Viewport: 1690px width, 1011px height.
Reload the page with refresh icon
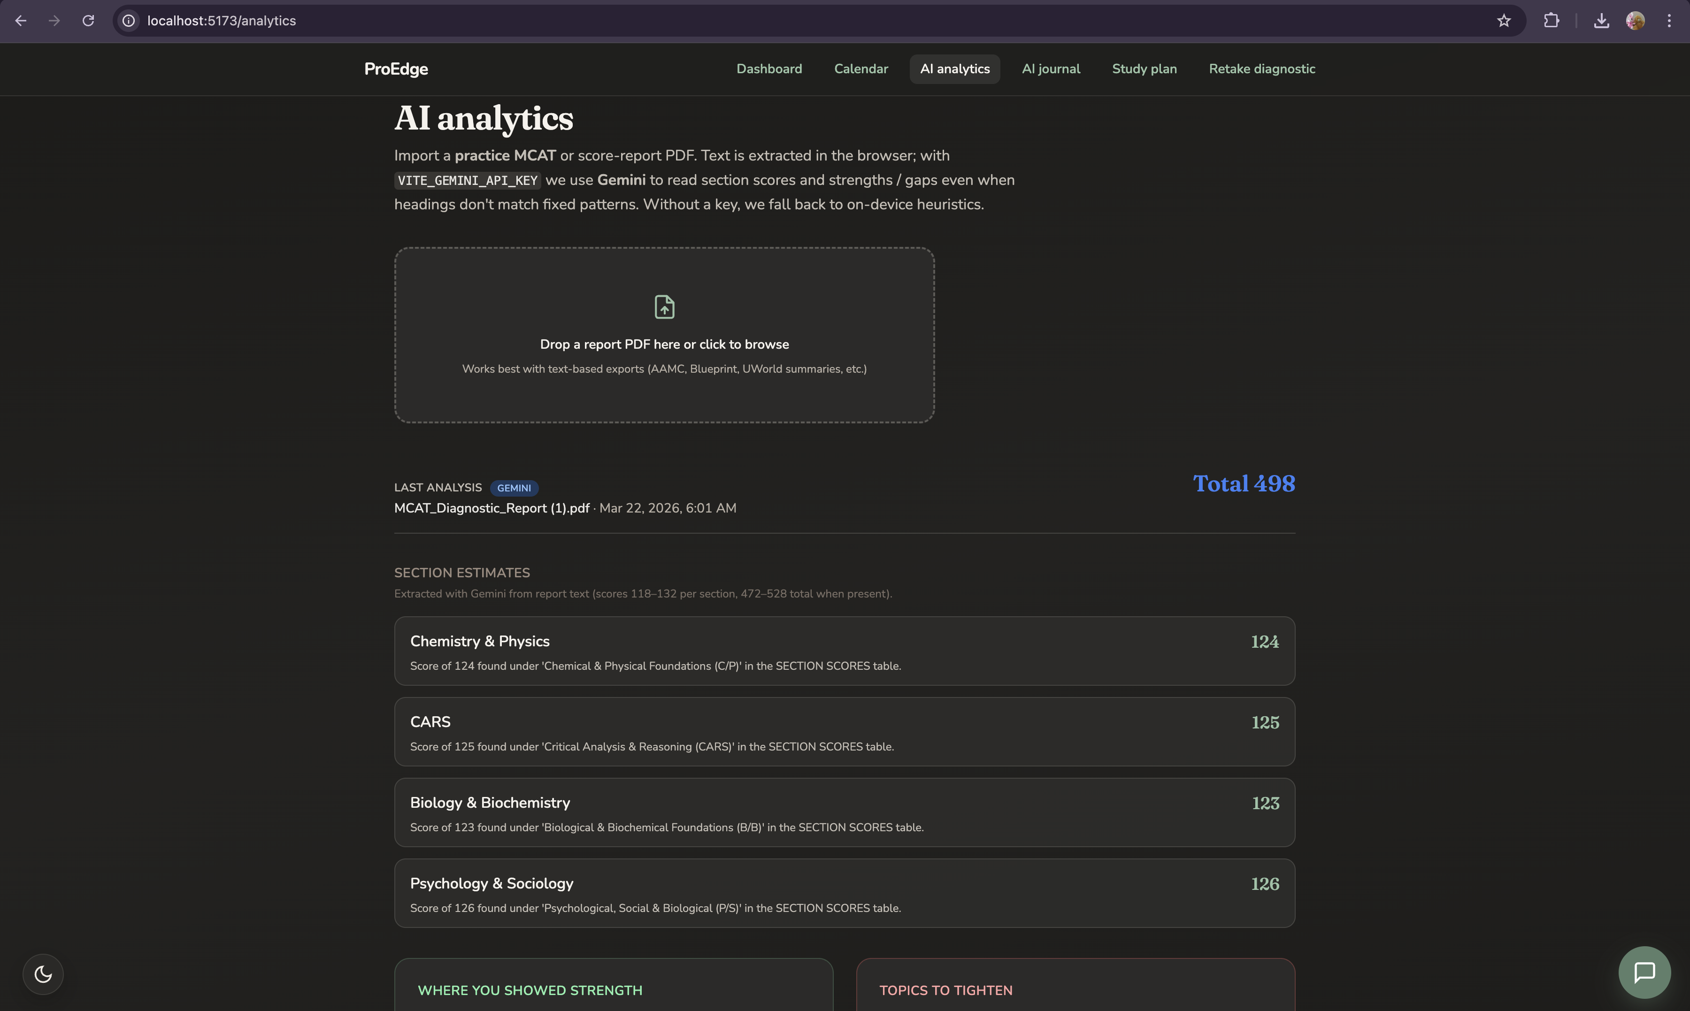point(88,21)
